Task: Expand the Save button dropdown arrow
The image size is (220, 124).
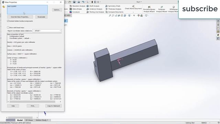Action: click(76, 2)
